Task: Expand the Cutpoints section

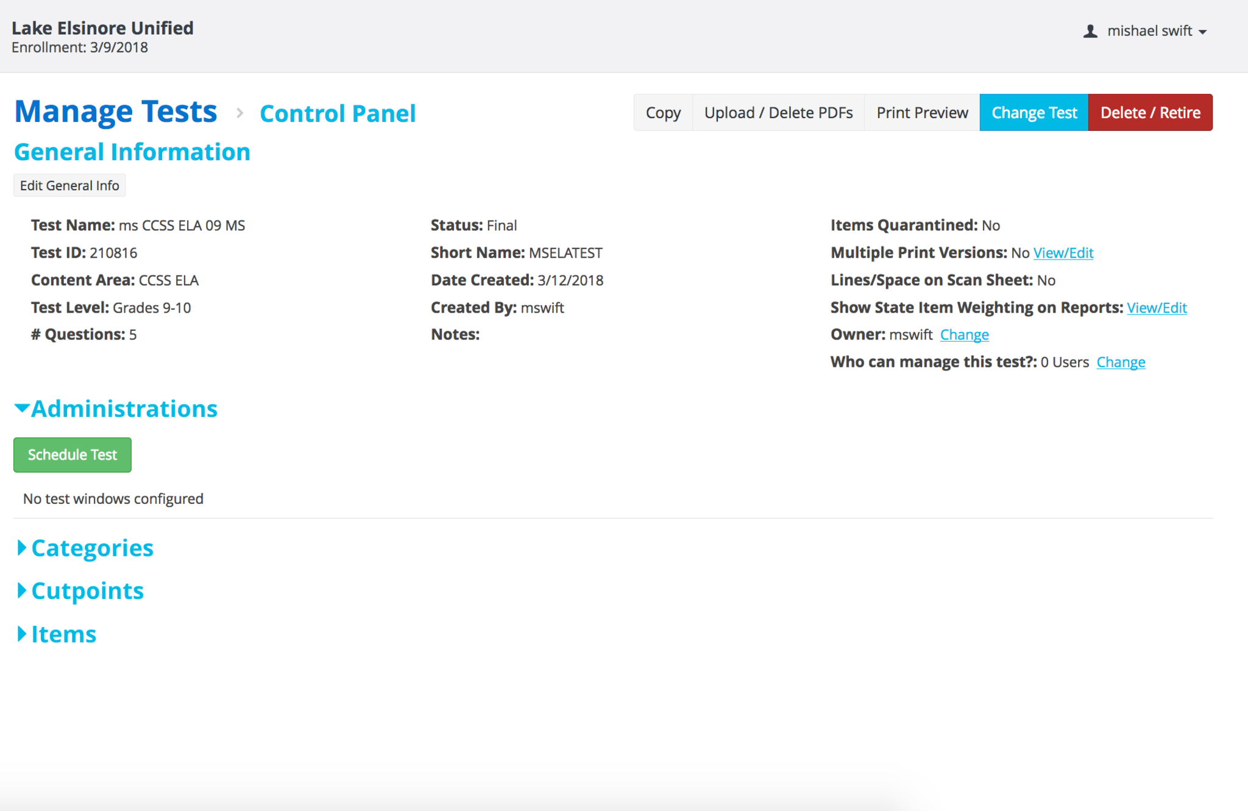Action: coord(80,591)
